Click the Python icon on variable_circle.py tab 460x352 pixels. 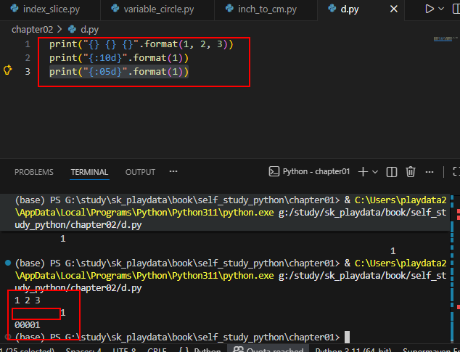(x=115, y=8)
